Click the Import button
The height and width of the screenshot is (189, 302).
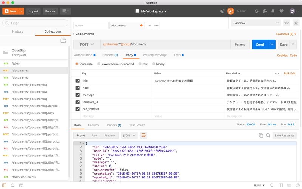(x=34, y=11)
